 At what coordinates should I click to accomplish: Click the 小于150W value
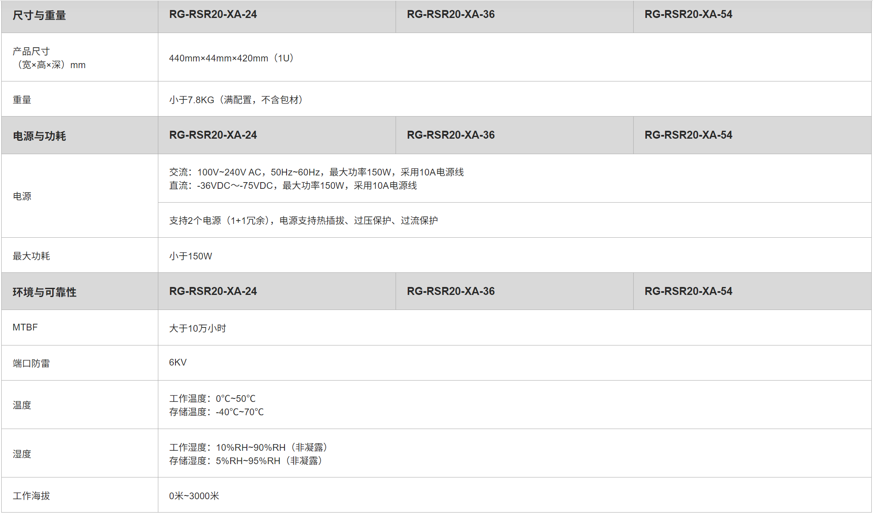pos(190,256)
